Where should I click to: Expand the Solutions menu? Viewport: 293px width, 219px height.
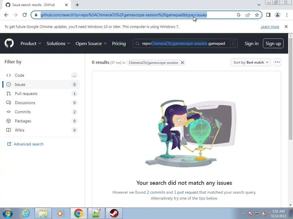pyautogui.click(x=58, y=43)
